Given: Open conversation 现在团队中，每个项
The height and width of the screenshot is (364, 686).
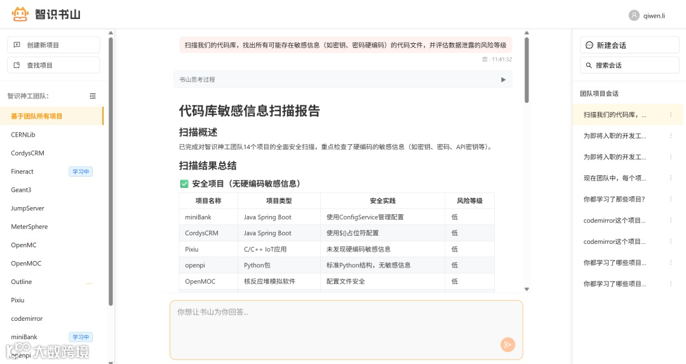Looking at the screenshot, I should 628,178.
